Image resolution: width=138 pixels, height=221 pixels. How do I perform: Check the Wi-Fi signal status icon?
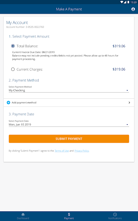coord(122,2)
